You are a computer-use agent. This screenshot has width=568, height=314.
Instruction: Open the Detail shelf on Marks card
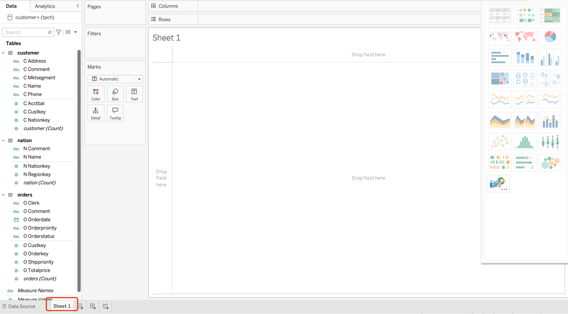click(x=96, y=113)
